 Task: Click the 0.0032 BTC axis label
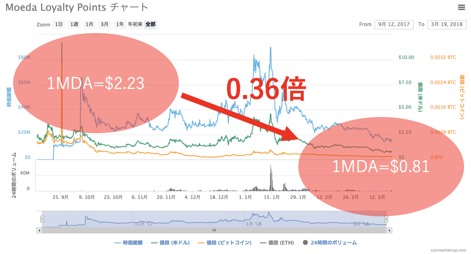[x=443, y=57]
